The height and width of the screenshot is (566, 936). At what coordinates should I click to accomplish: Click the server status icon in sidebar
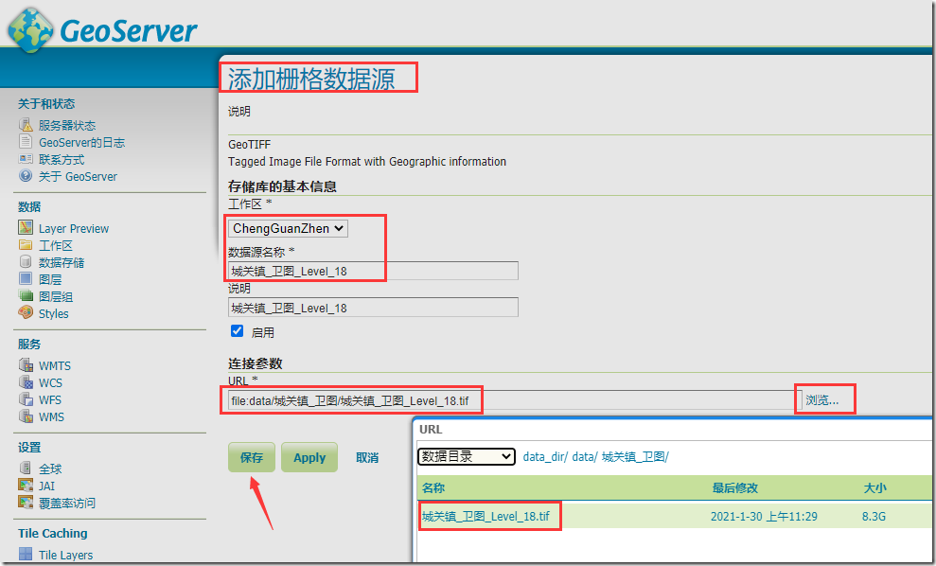26,125
